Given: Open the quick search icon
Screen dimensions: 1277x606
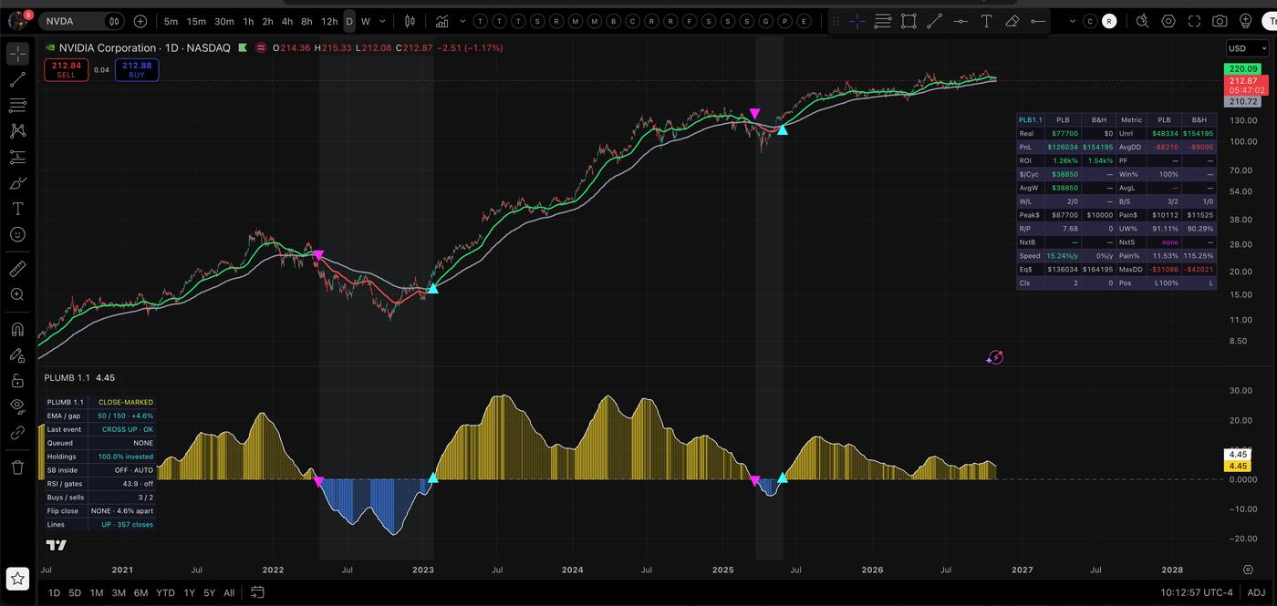Looking at the screenshot, I should [1143, 21].
